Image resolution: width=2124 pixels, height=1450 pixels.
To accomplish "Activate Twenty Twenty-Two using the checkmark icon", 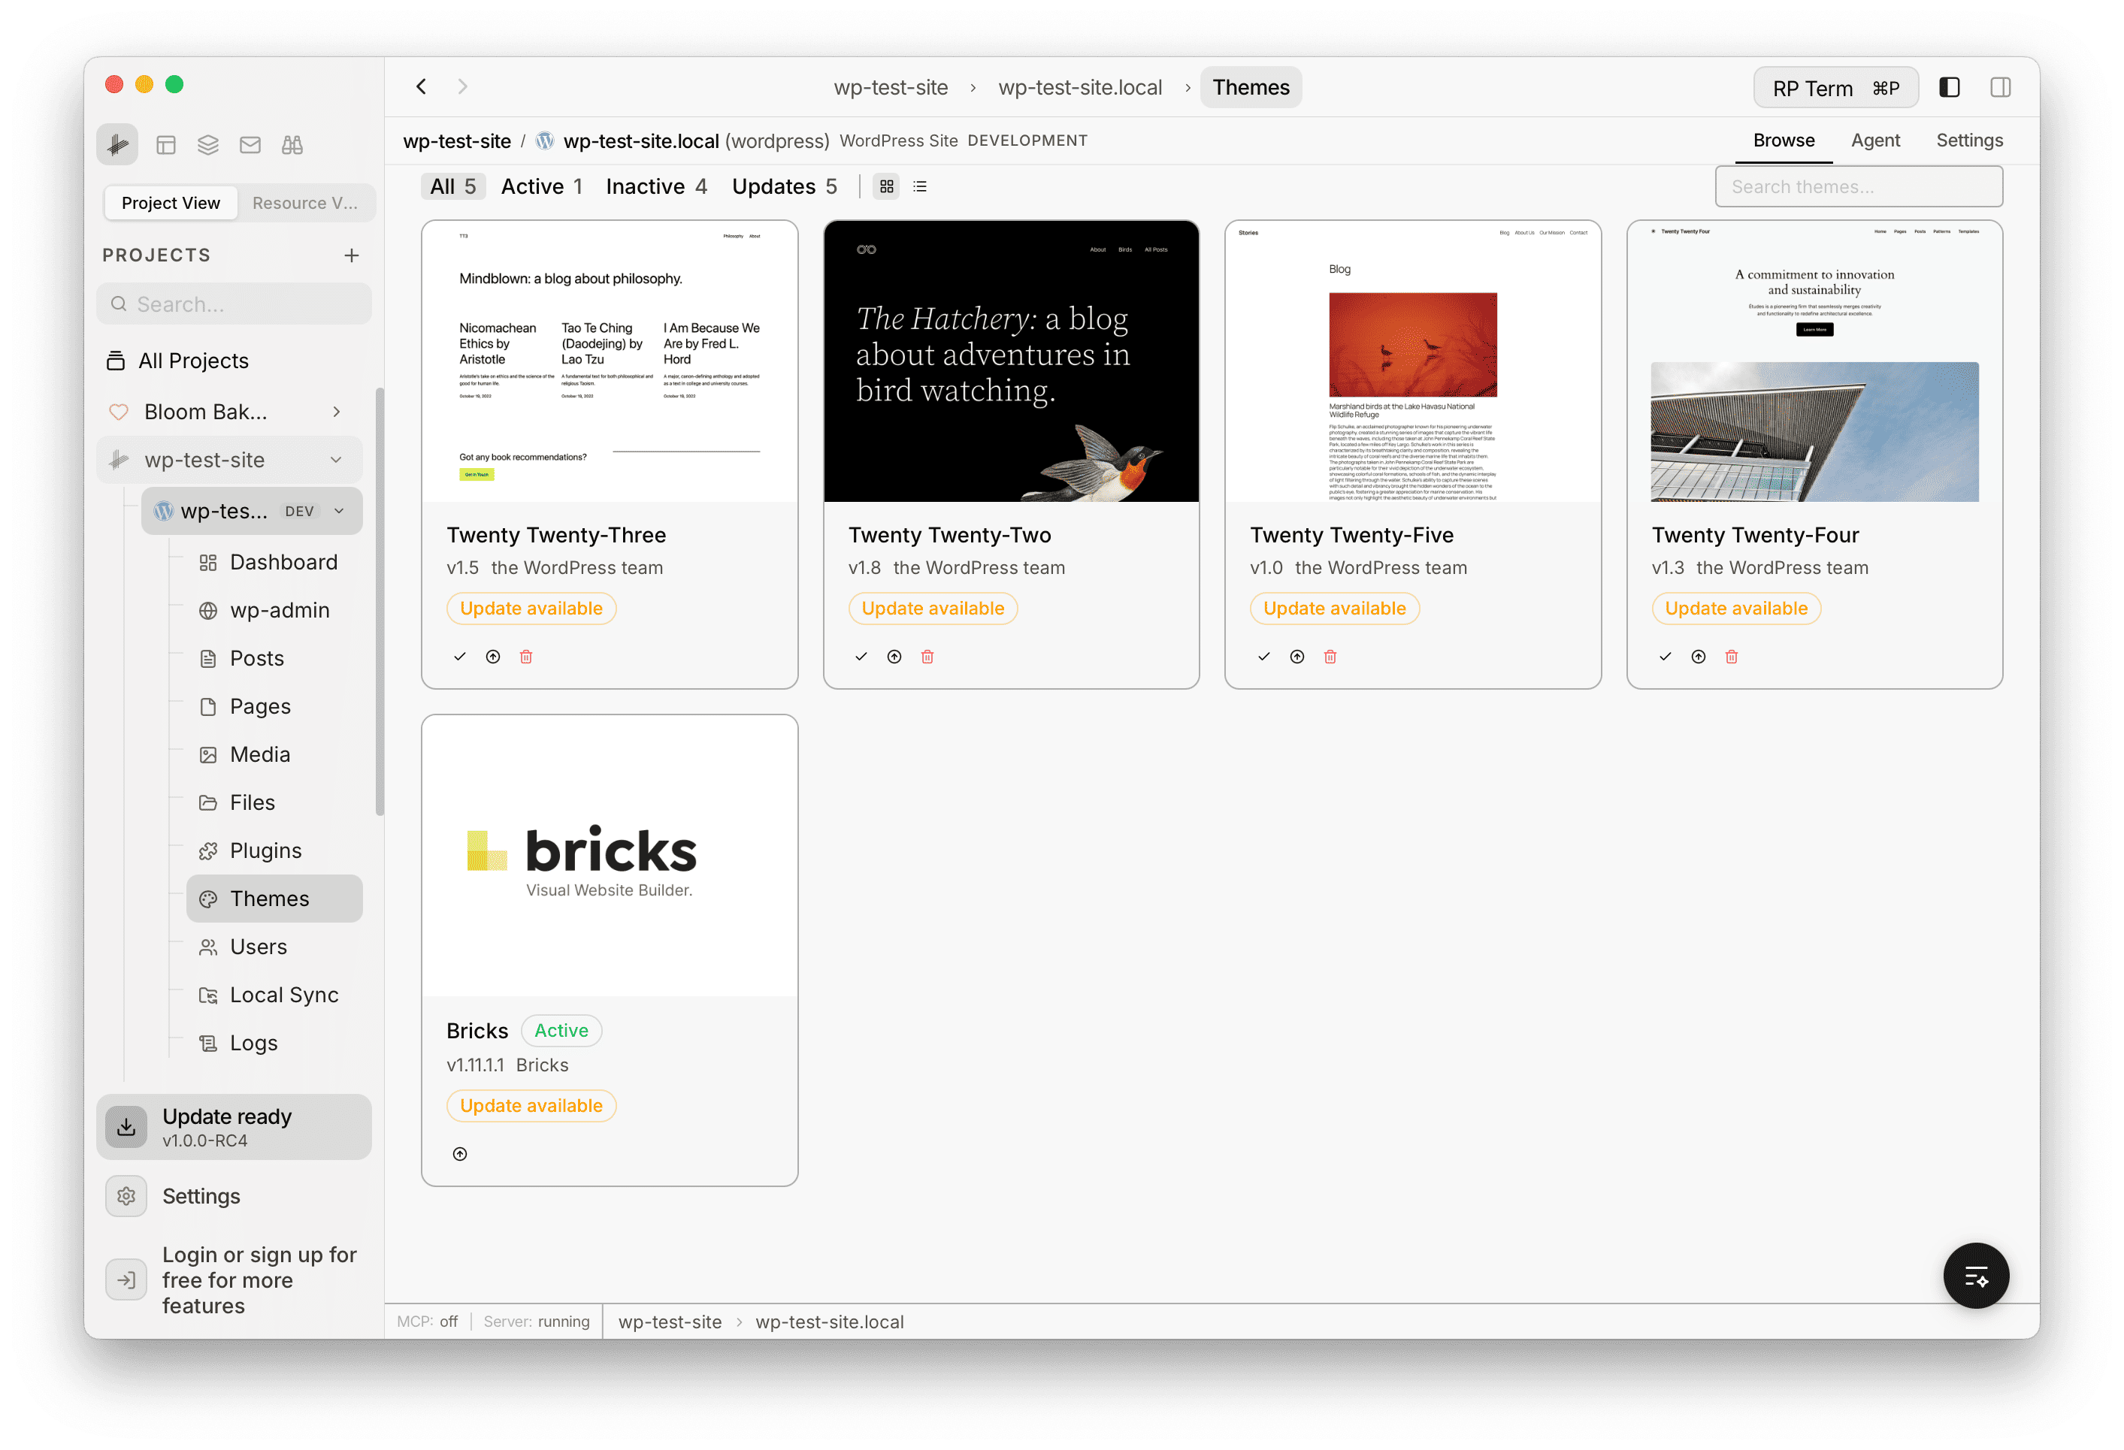I will tap(860, 656).
